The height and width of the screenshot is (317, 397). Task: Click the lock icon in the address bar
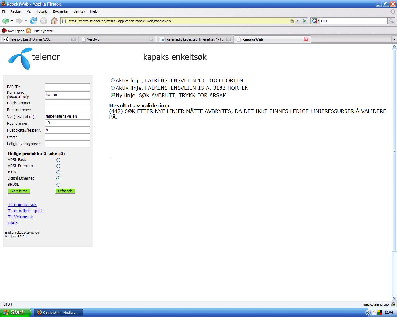tap(292, 21)
